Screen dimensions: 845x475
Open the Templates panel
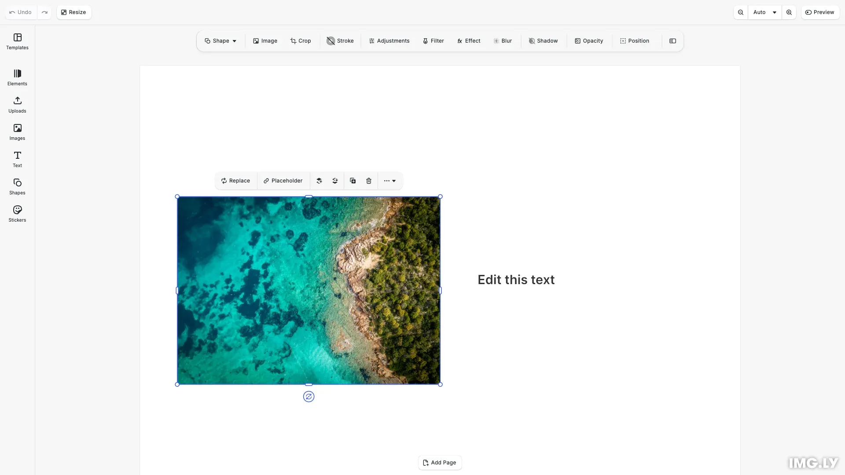[x=17, y=42]
